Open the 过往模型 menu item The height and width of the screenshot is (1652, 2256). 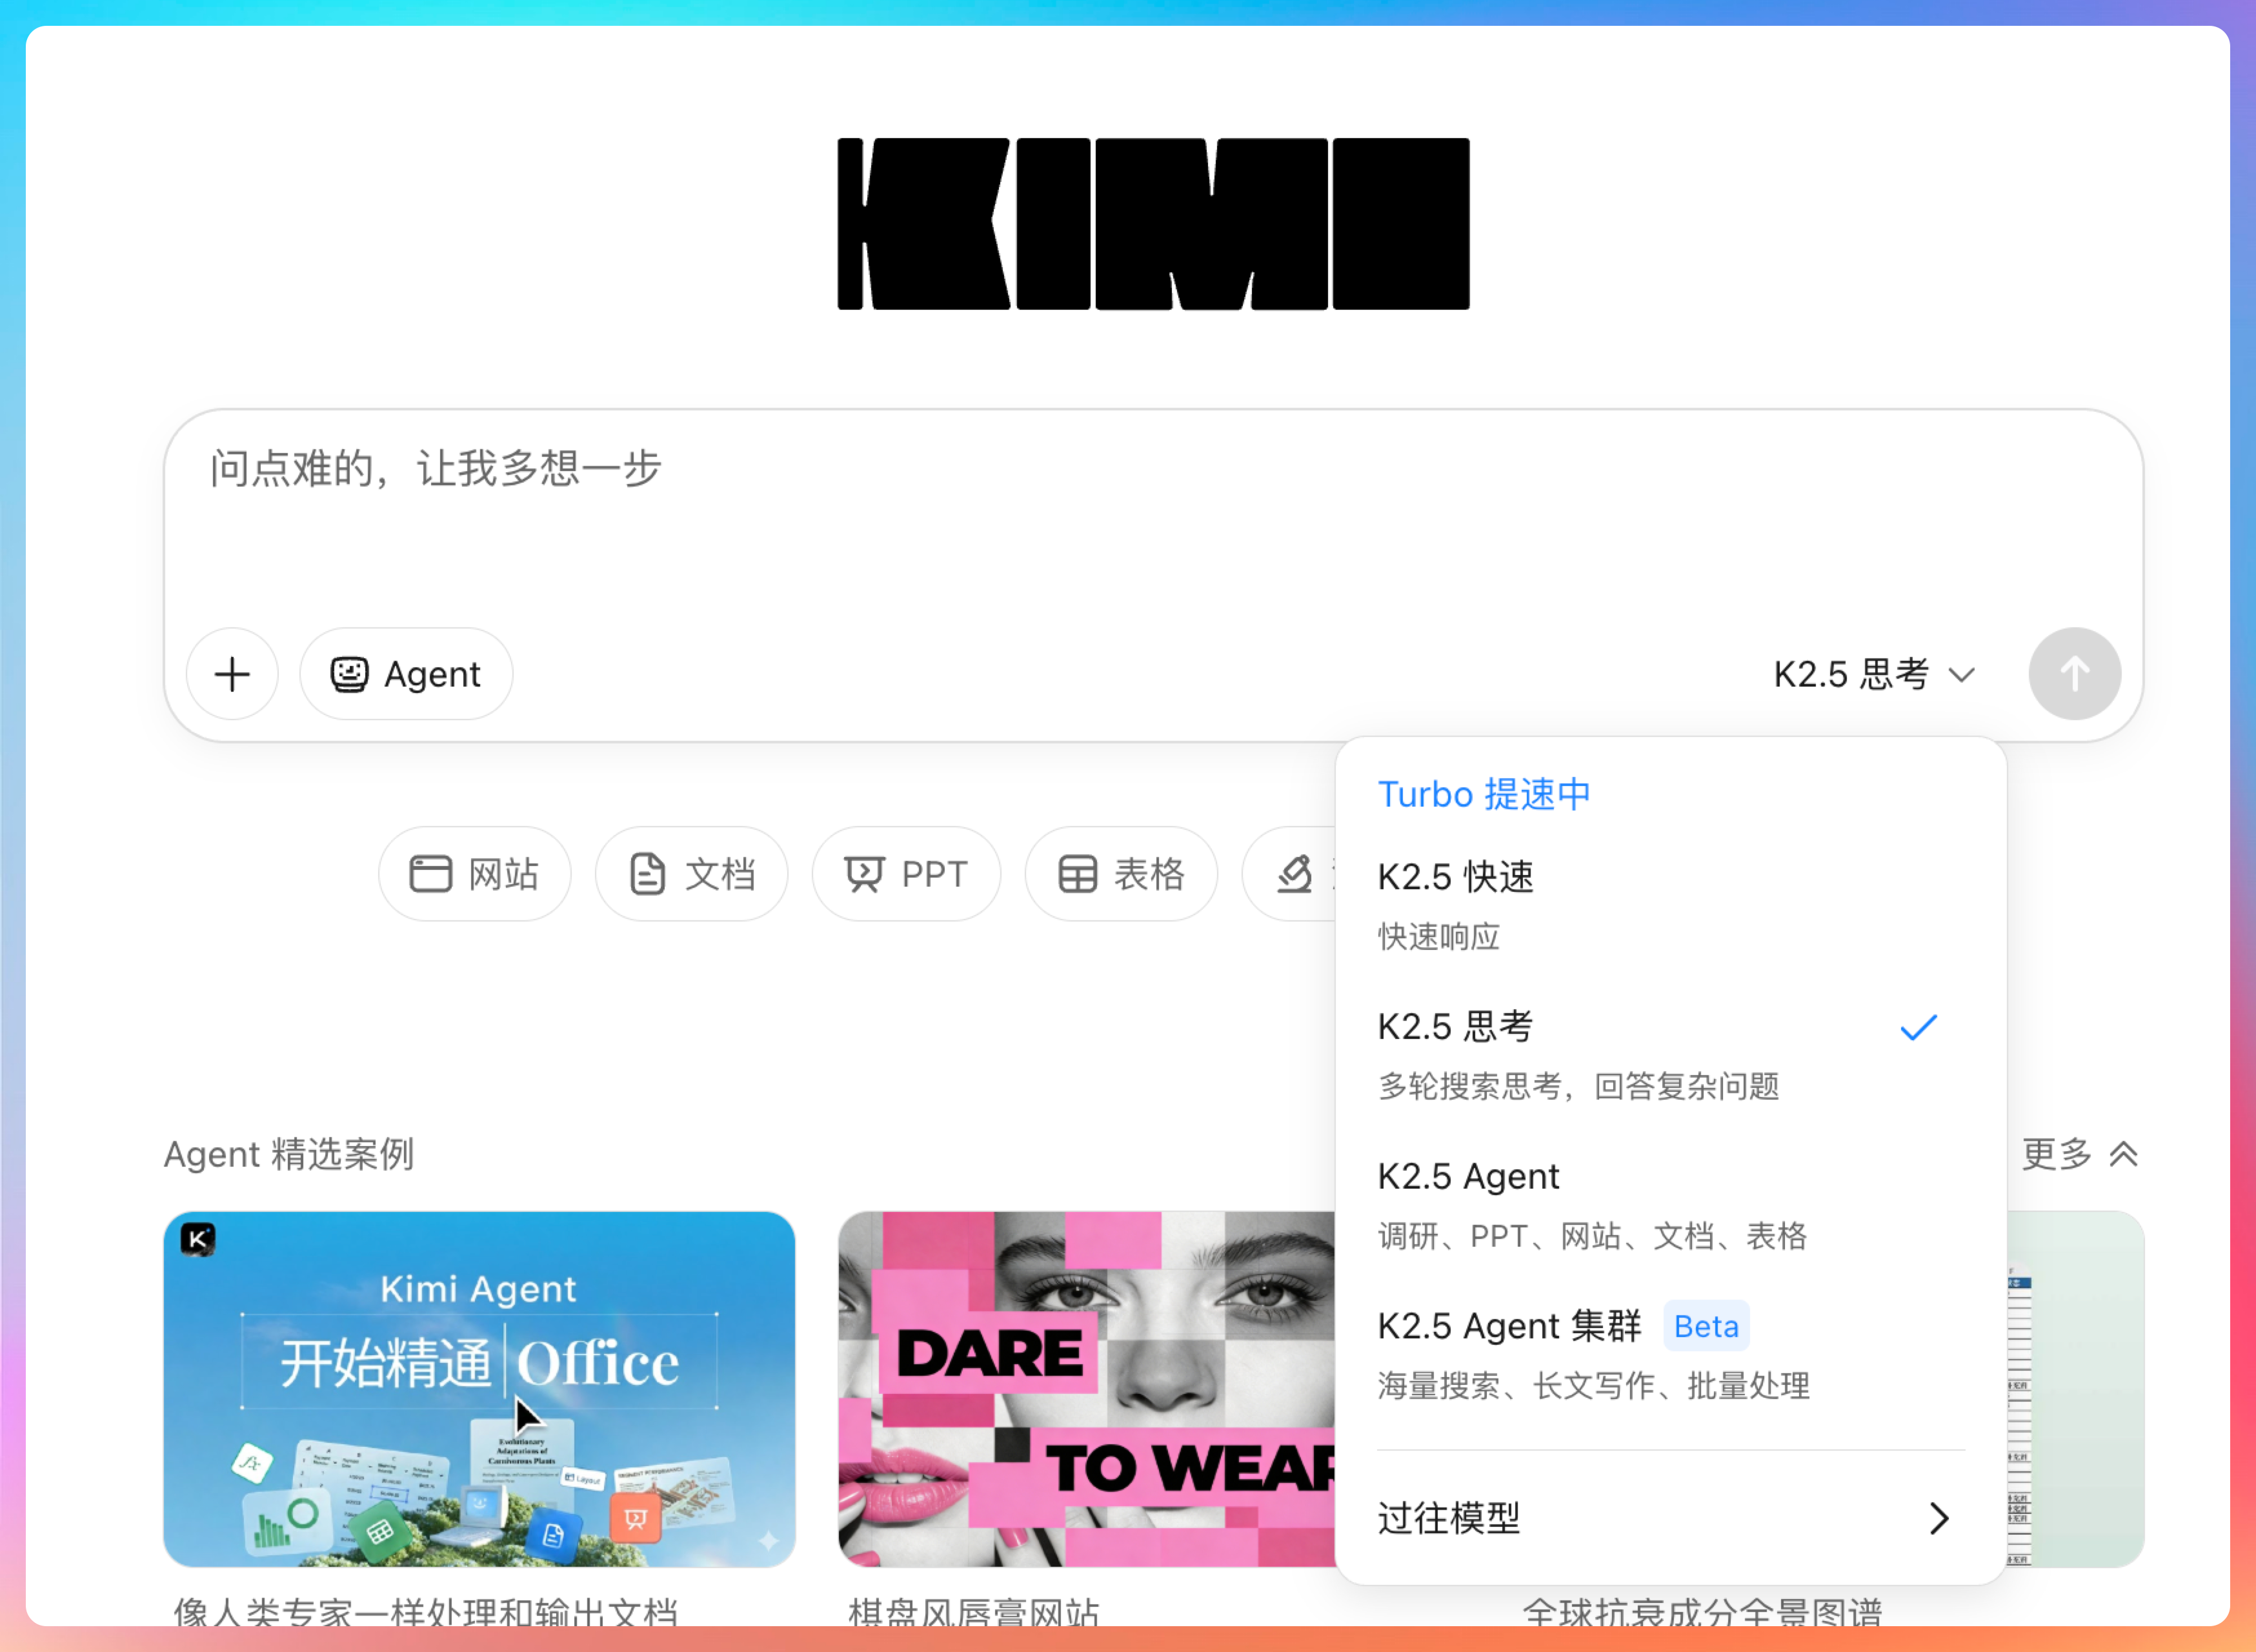(x=1449, y=1518)
